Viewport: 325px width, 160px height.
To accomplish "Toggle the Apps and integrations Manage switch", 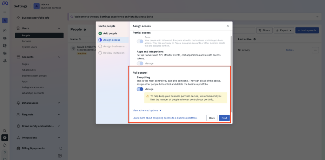I will 140,63.
